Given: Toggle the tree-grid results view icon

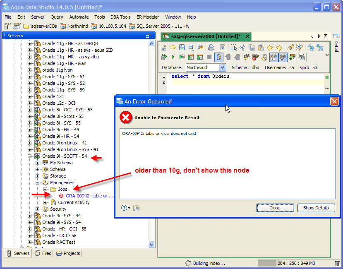Looking at the screenshot, I should [x=283, y=58].
